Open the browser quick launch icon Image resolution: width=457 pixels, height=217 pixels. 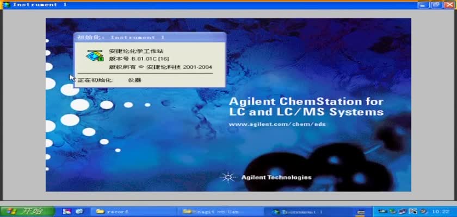point(79,212)
